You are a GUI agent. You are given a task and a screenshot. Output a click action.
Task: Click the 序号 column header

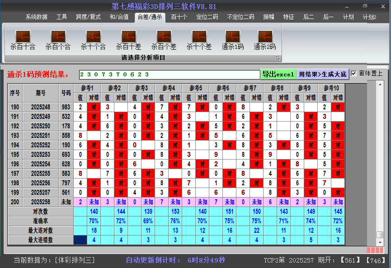click(x=15, y=93)
